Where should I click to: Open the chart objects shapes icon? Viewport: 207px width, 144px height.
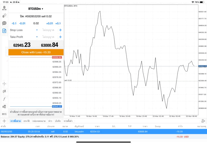pyautogui.click(x=4, y=107)
